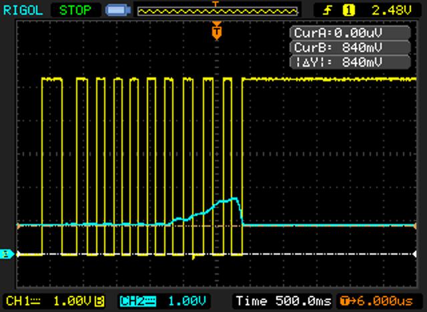This screenshot has width=427, height=312.
Task: Click the green STOP run status
Action: pos(75,11)
